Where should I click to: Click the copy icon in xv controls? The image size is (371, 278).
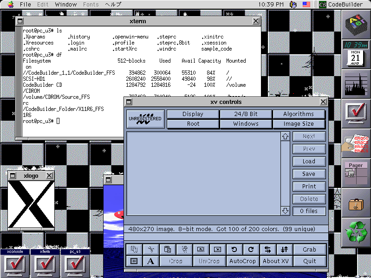134,249
